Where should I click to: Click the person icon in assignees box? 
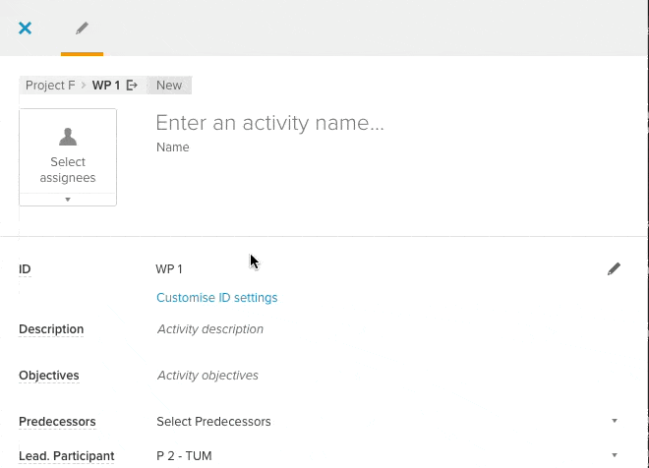68,137
